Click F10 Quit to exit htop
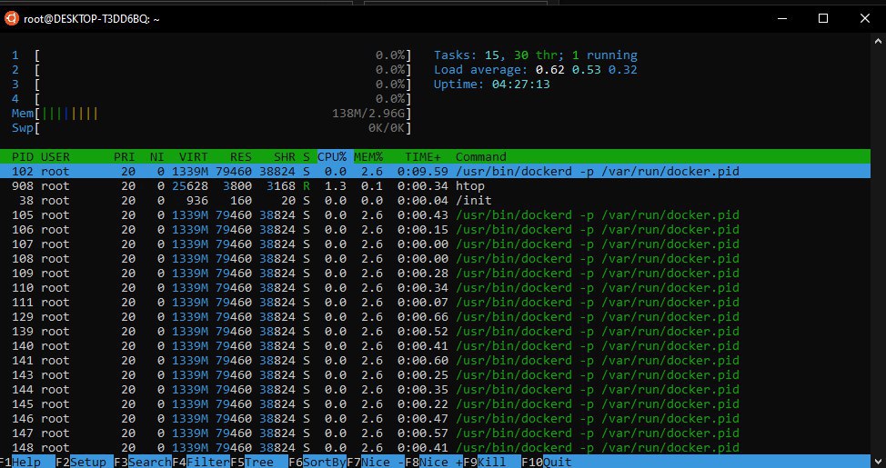The height and width of the screenshot is (468, 886). click(547, 462)
